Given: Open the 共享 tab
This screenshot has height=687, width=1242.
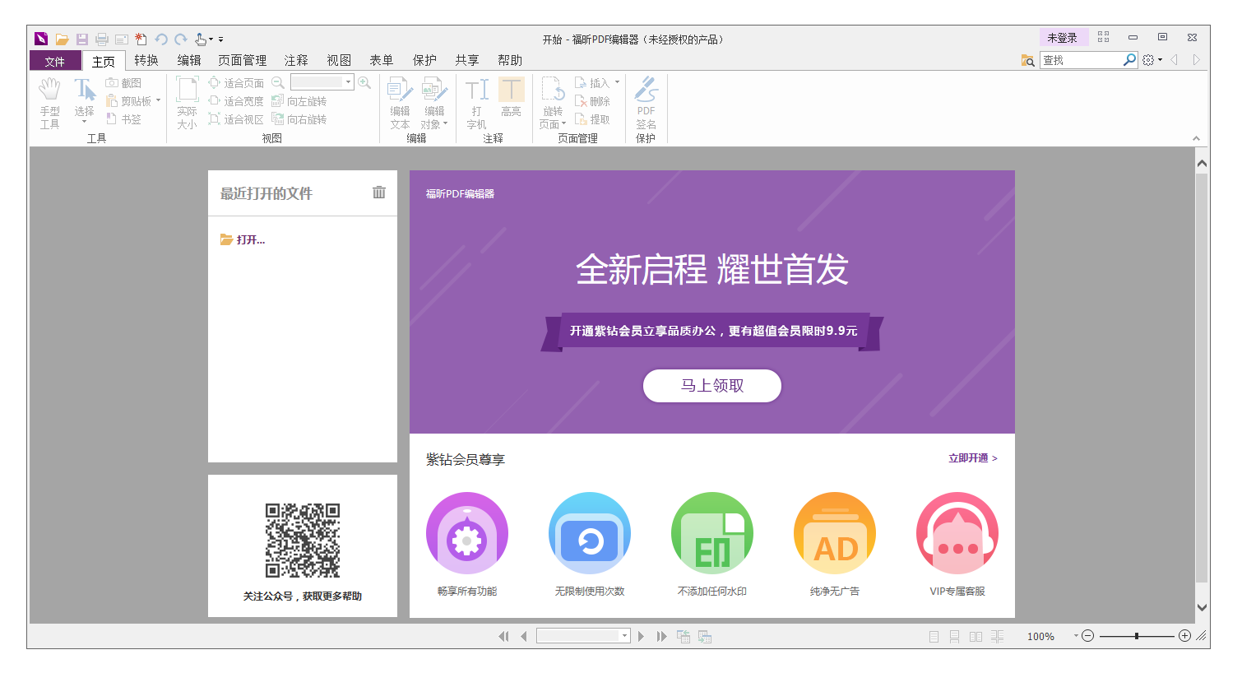Looking at the screenshot, I should (467, 60).
